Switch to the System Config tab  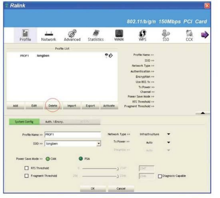click(x=24, y=122)
